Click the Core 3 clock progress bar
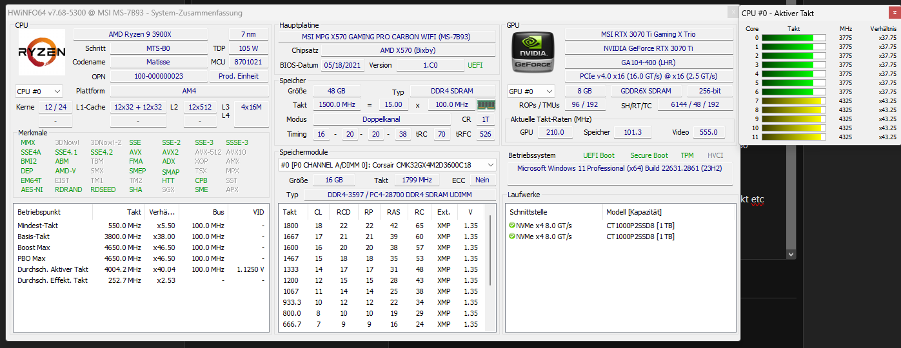This screenshot has width=901, height=348. (793, 65)
